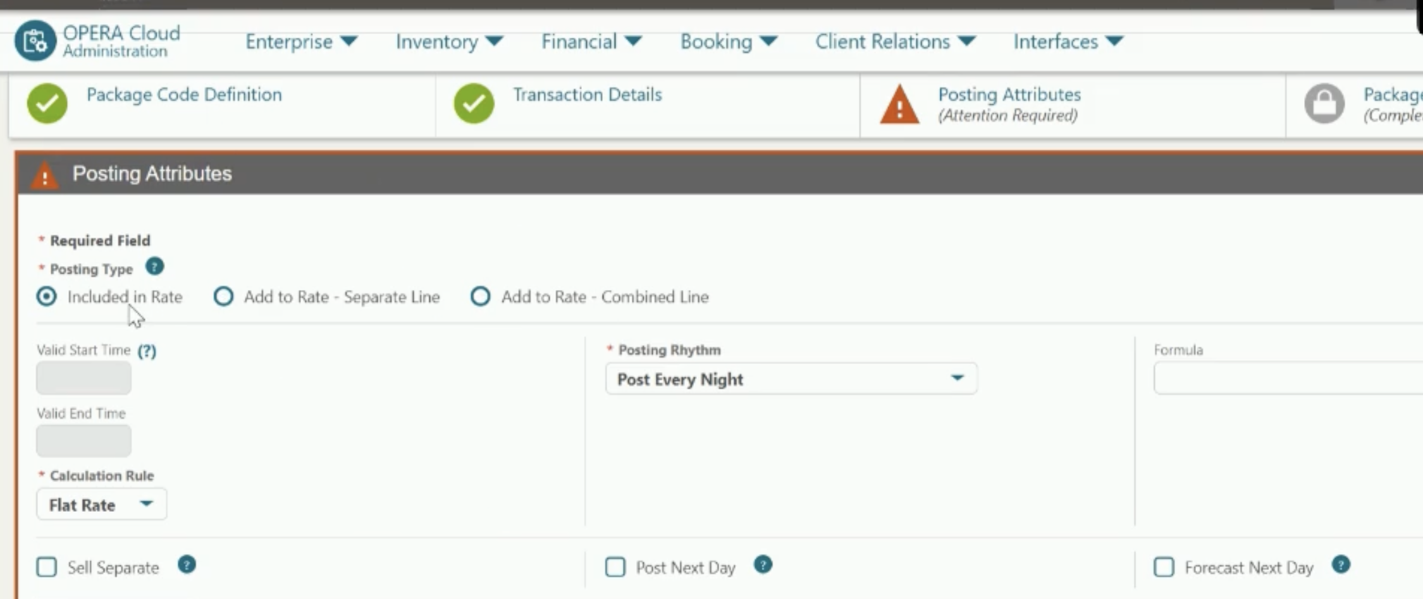Click the Package Code Definition green checkmark

point(47,103)
